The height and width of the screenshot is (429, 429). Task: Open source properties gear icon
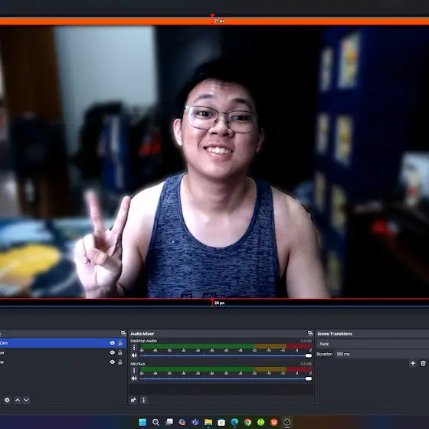pyautogui.click(x=7, y=400)
